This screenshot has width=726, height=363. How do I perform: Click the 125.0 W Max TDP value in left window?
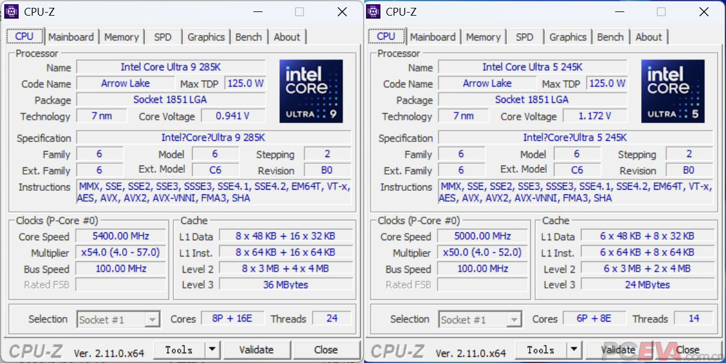click(x=245, y=83)
